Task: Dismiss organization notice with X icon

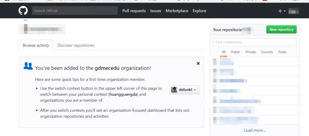Action: (x=198, y=63)
